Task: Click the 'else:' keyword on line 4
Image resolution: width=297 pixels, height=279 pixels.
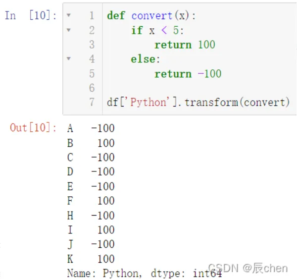Action: (x=146, y=59)
